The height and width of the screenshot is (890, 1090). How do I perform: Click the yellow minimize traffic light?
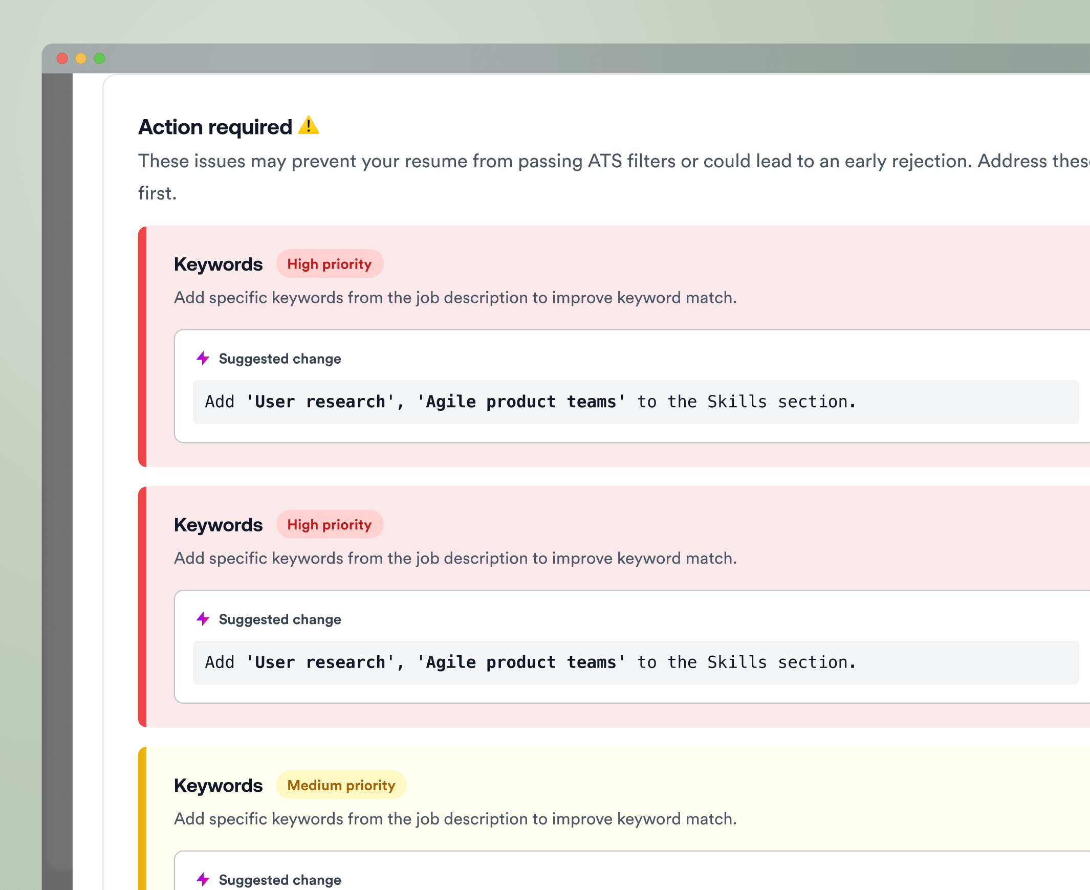(80, 58)
